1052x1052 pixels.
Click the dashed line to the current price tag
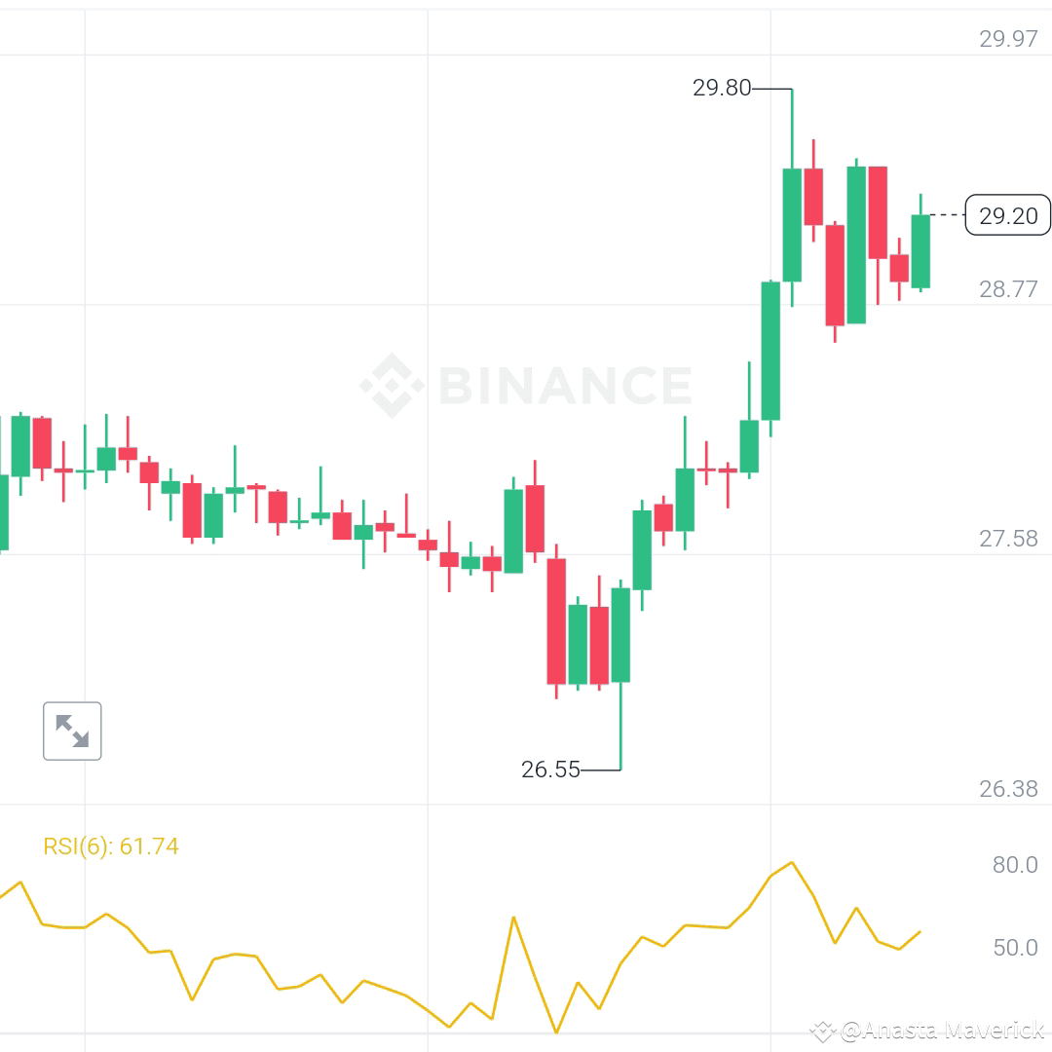(x=945, y=214)
